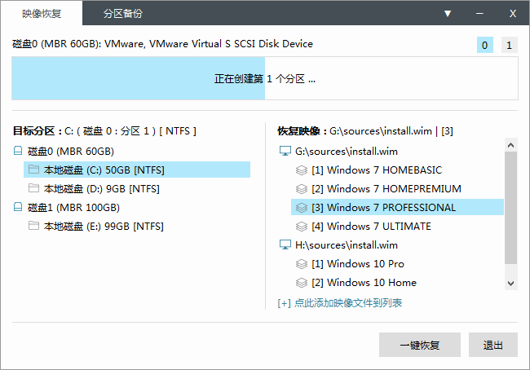Screen dimensions: 530x370
Task: Click the 退出 button
Action: click(x=493, y=345)
